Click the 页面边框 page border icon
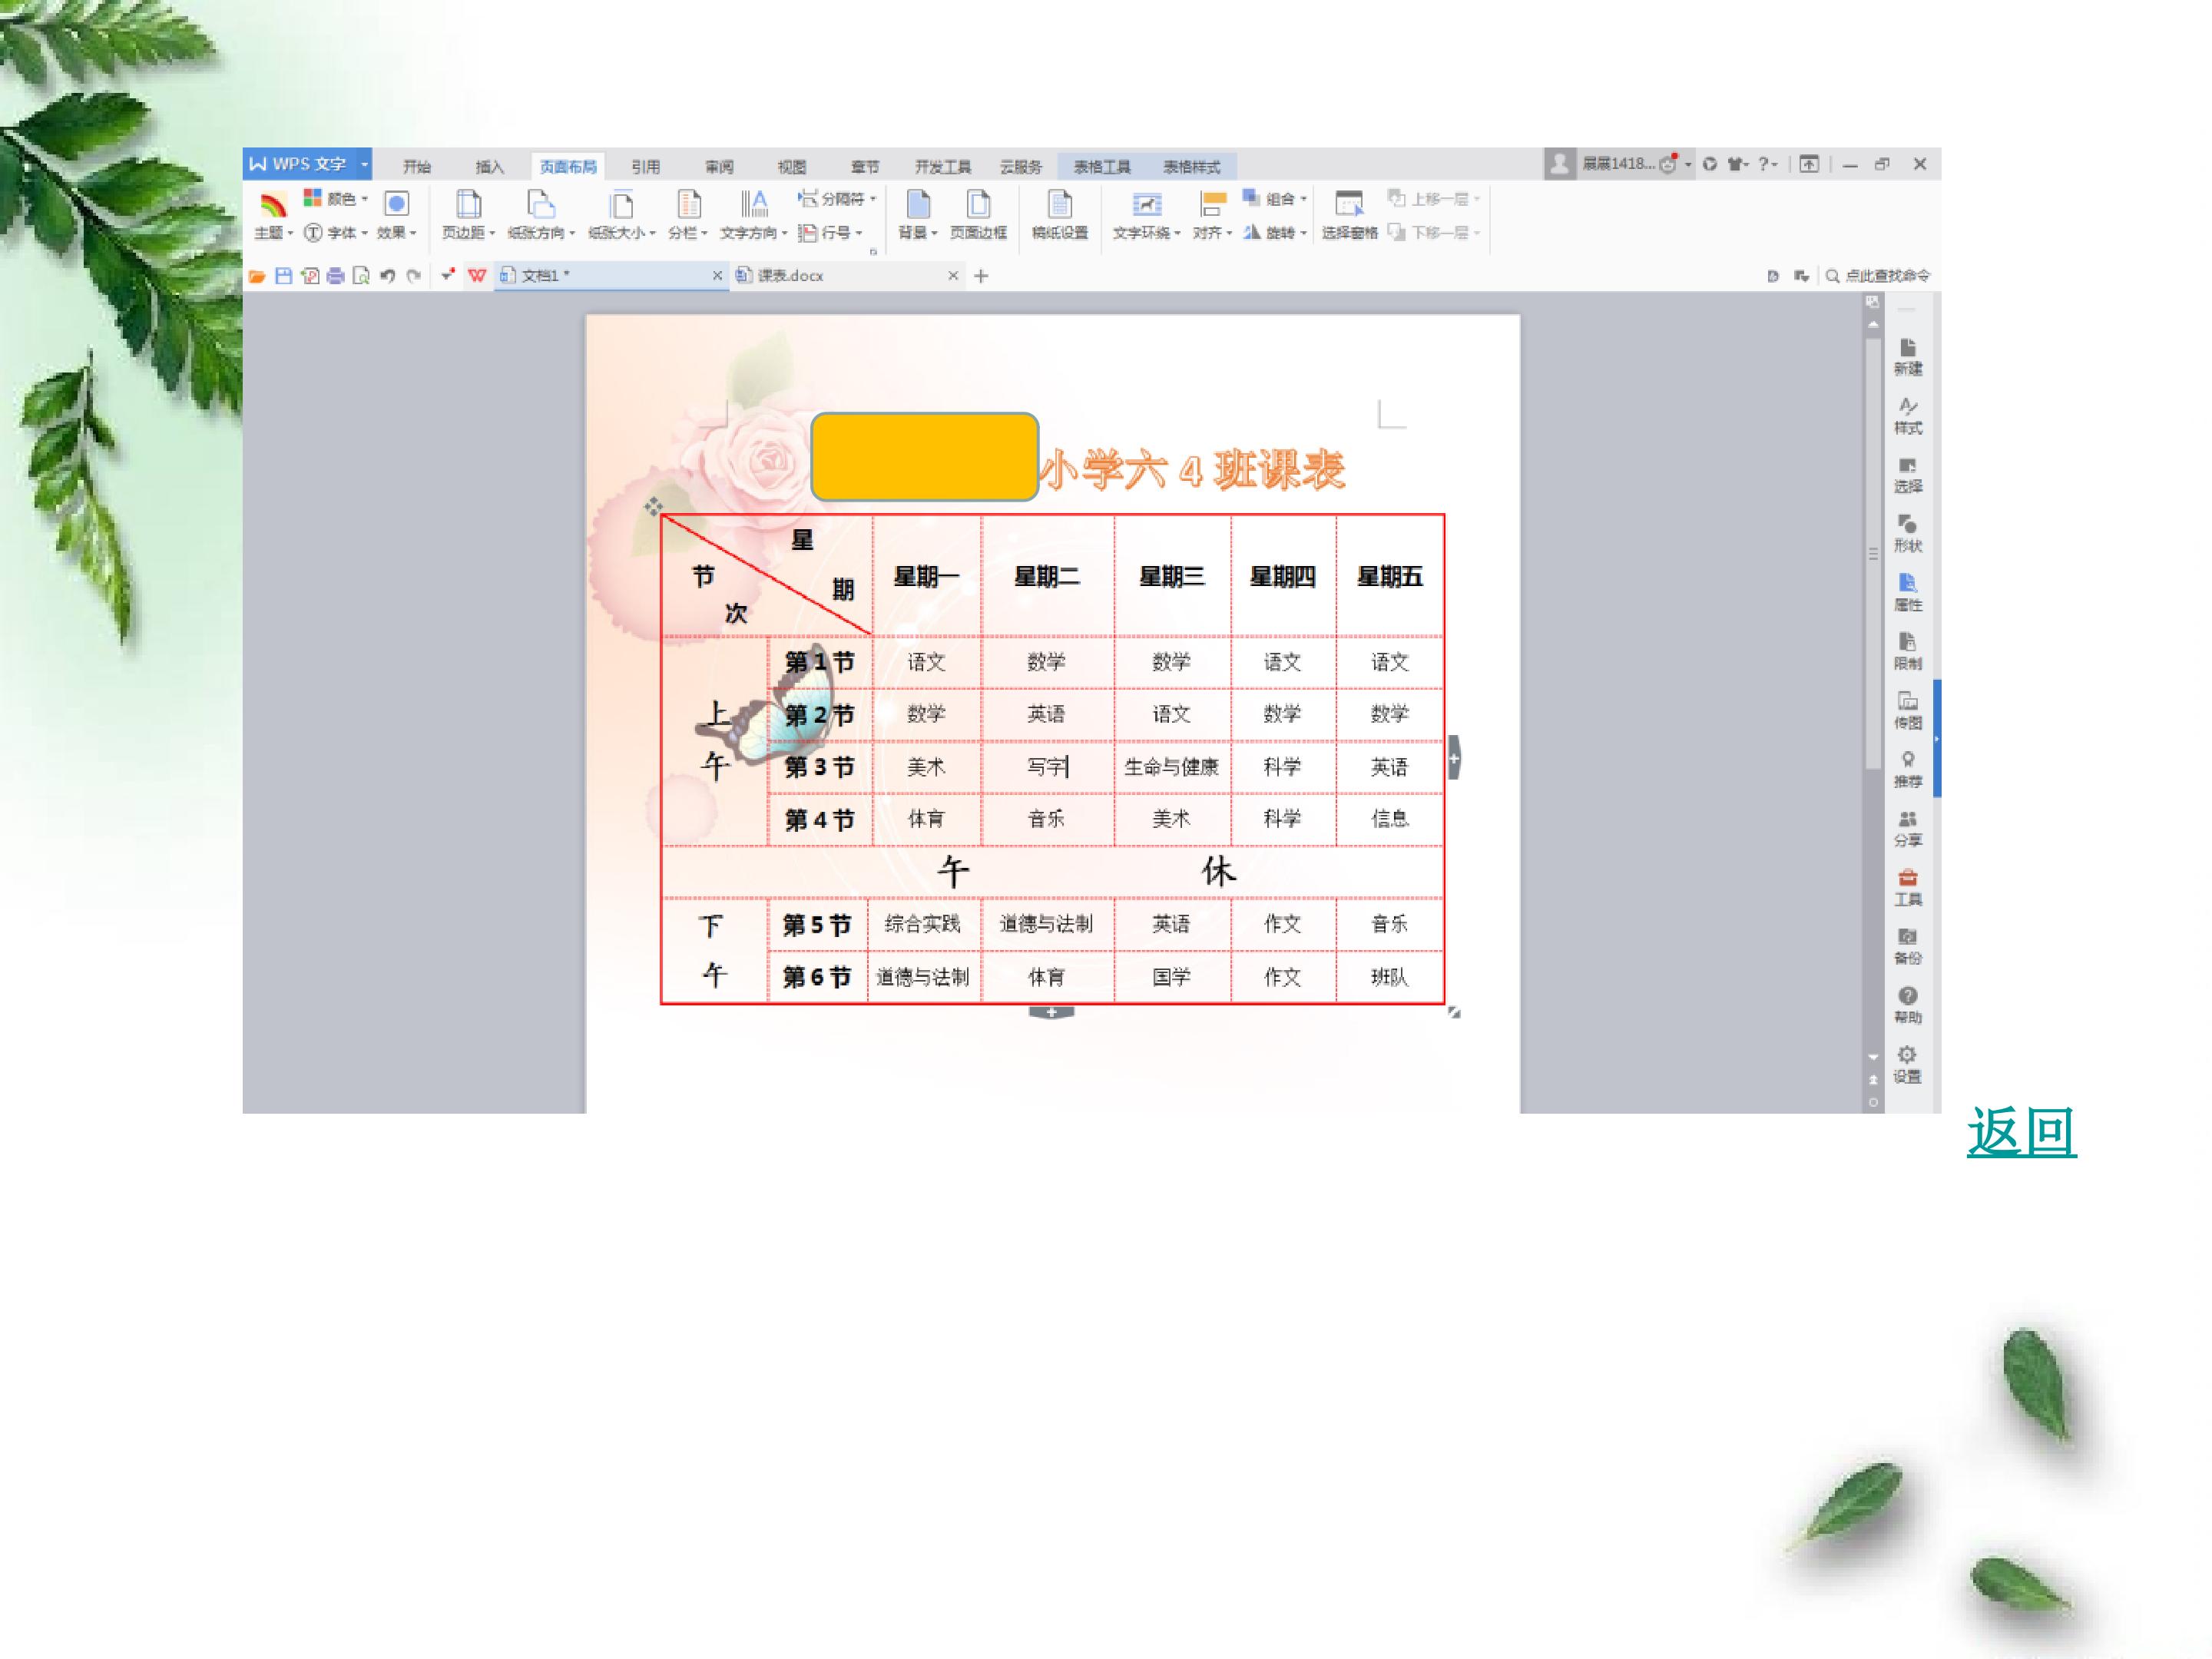The height and width of the screenshot is (1659, 2212). point(978,205)
